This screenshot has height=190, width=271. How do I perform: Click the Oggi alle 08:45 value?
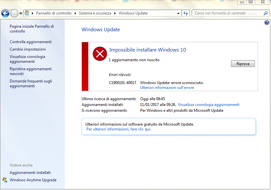tap(153, 99)
